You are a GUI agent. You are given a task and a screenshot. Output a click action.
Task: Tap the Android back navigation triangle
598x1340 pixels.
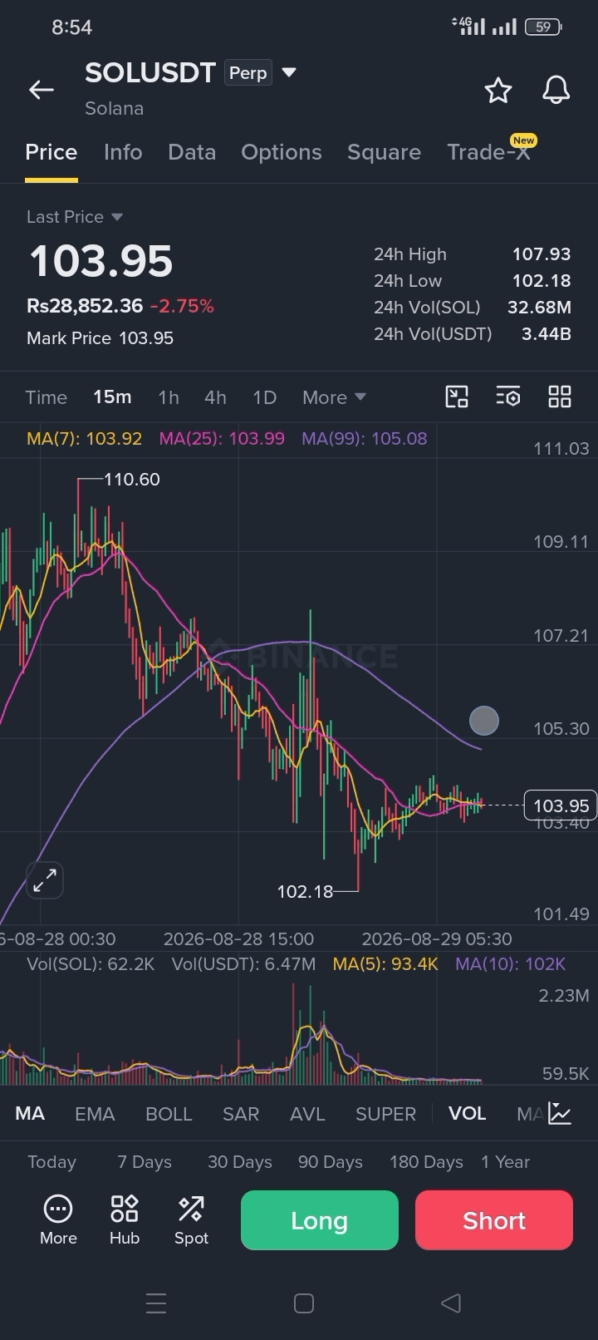(451, 1303)
